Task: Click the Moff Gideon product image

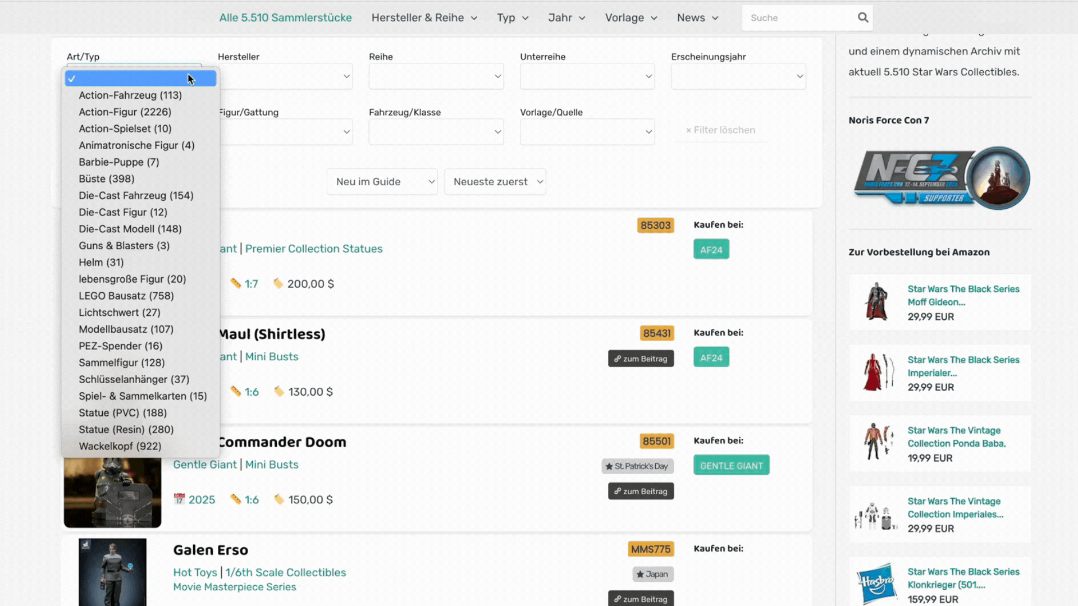Action: pos(876,302)
